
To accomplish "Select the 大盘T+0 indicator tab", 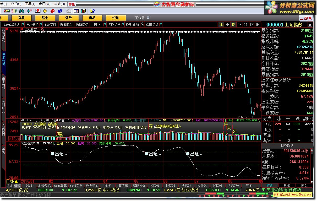I will [x=233, y=186].
